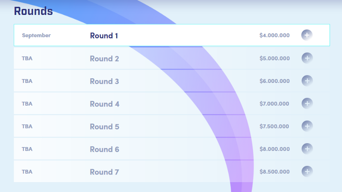The height and width of the screenshot is (192, 342).
Task: Click the Round 7 row label
Action: tap(104, 172)
